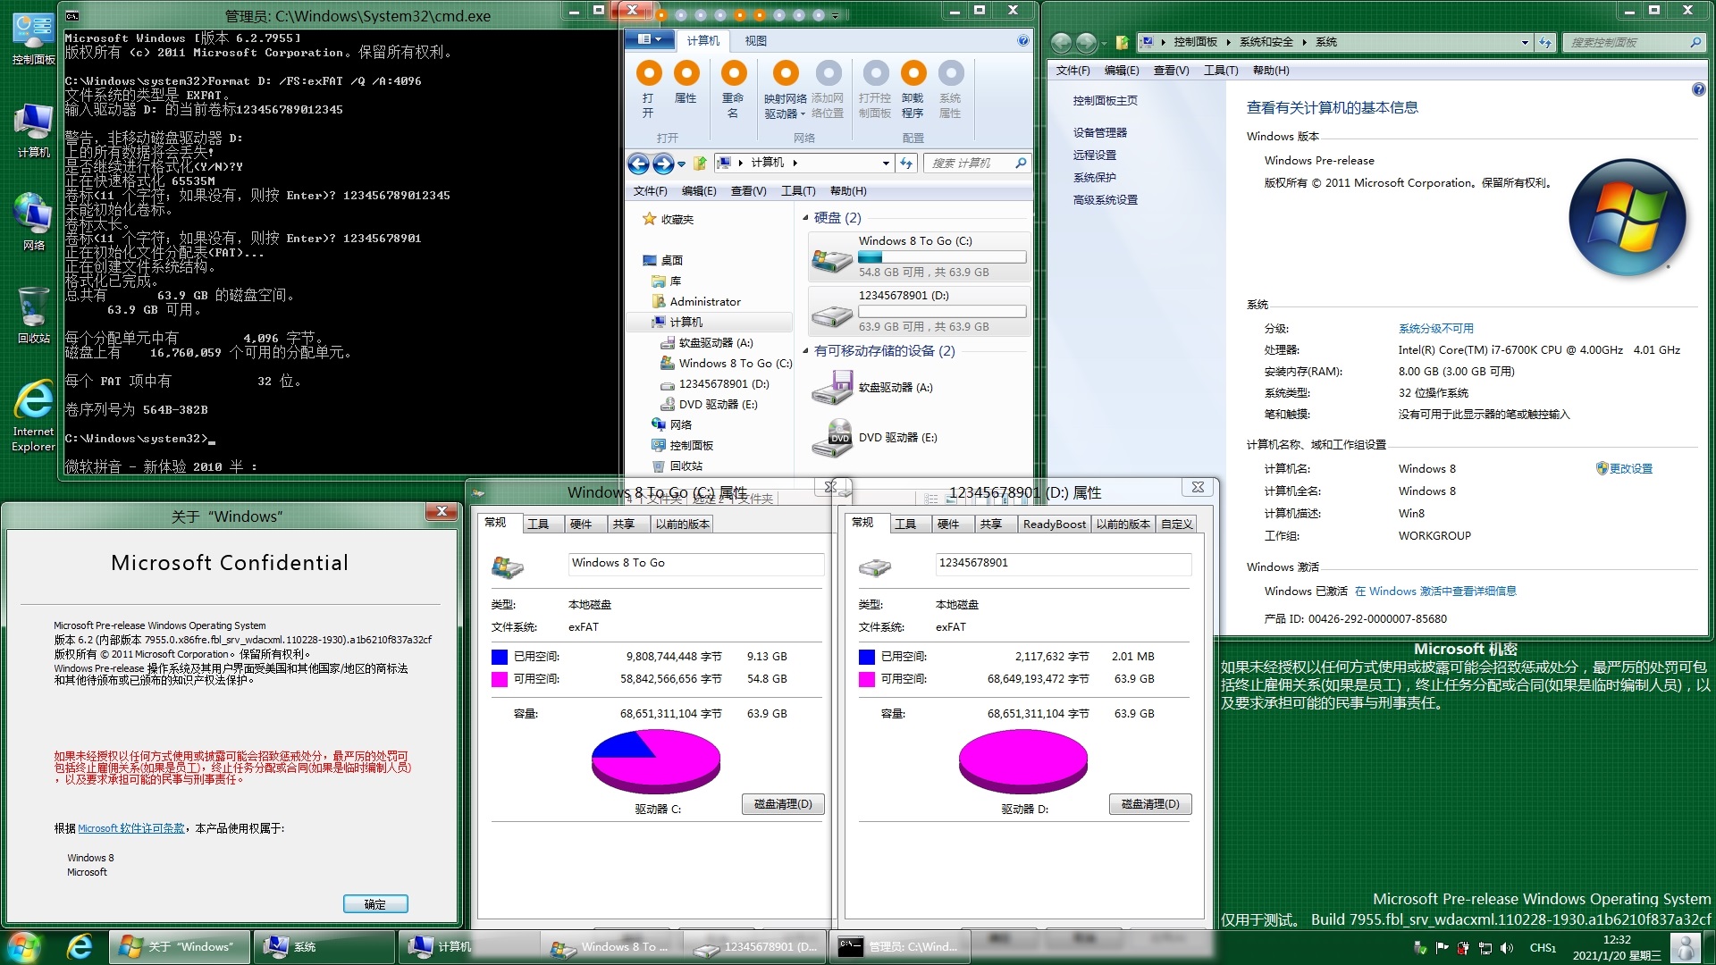This screenshot has width=1716, height=965.
Task: Click the 搜索 计算机 search box
Action: 977,163
